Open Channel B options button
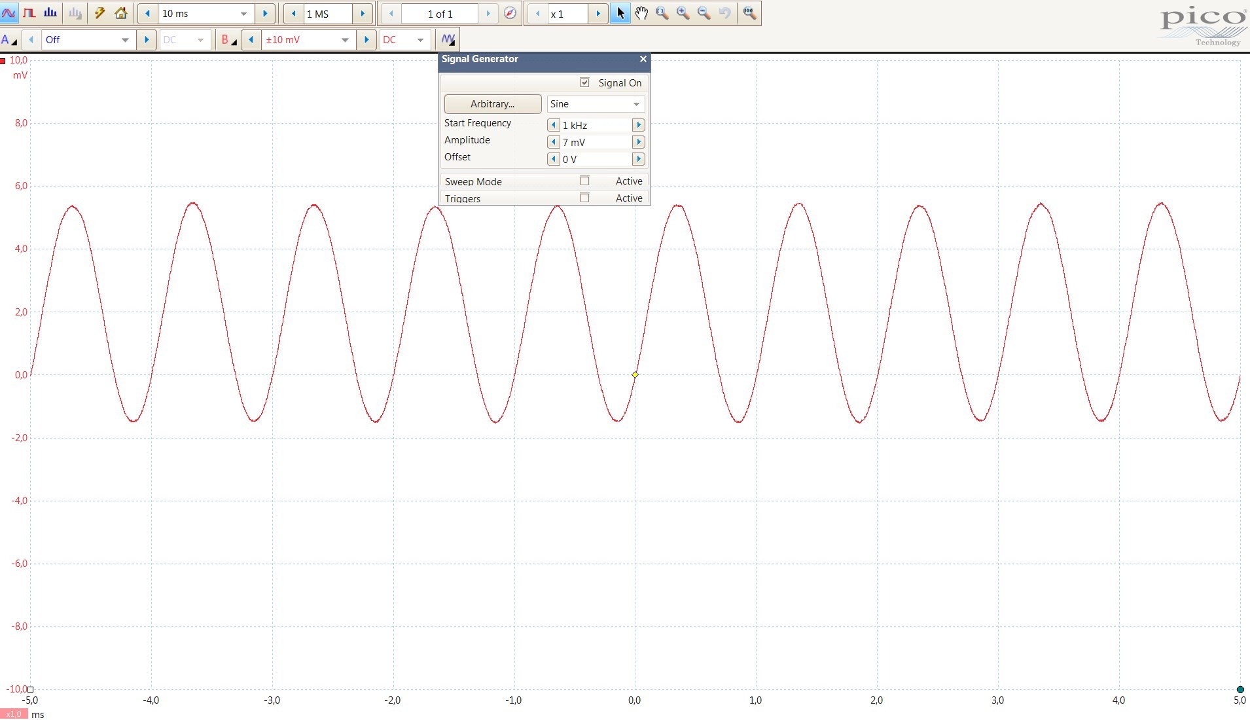 point(228,40)
